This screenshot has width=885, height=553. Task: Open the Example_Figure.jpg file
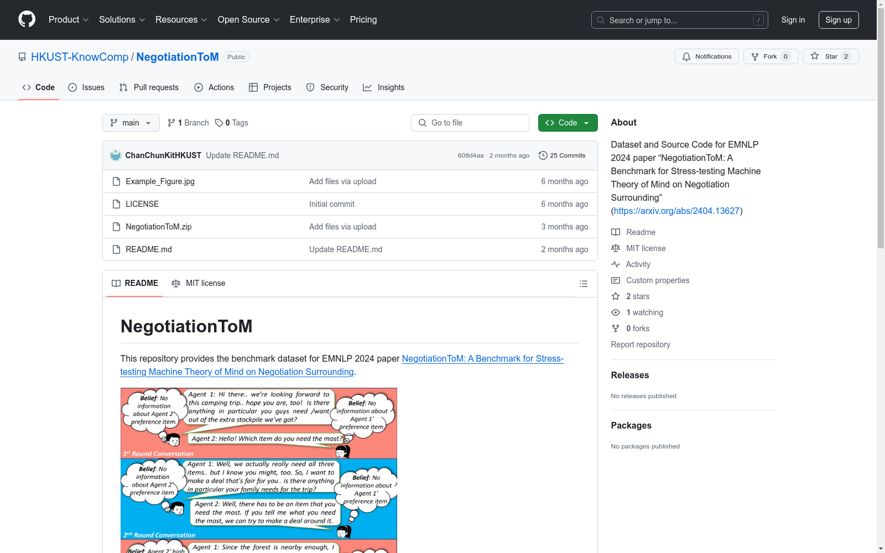click(x=160, y=181)
